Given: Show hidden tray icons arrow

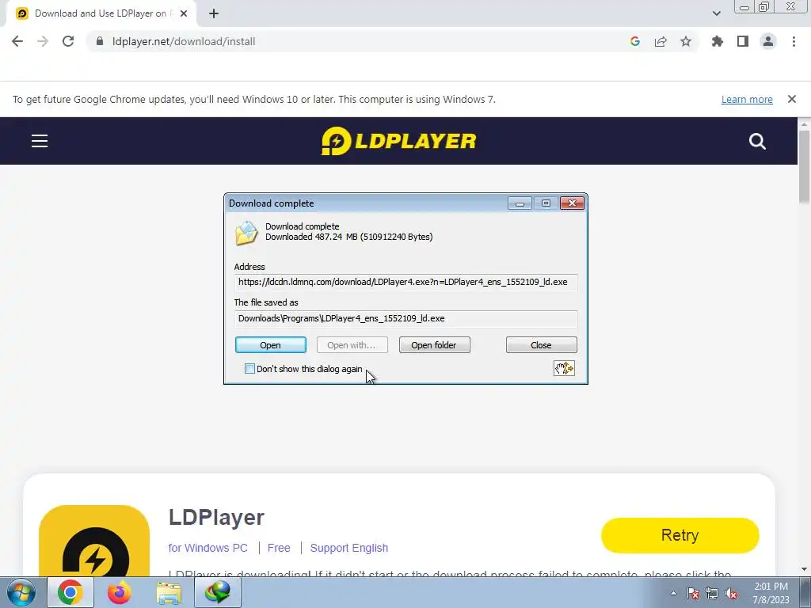Looking at the screenshot, I should (x=673, y=593).
